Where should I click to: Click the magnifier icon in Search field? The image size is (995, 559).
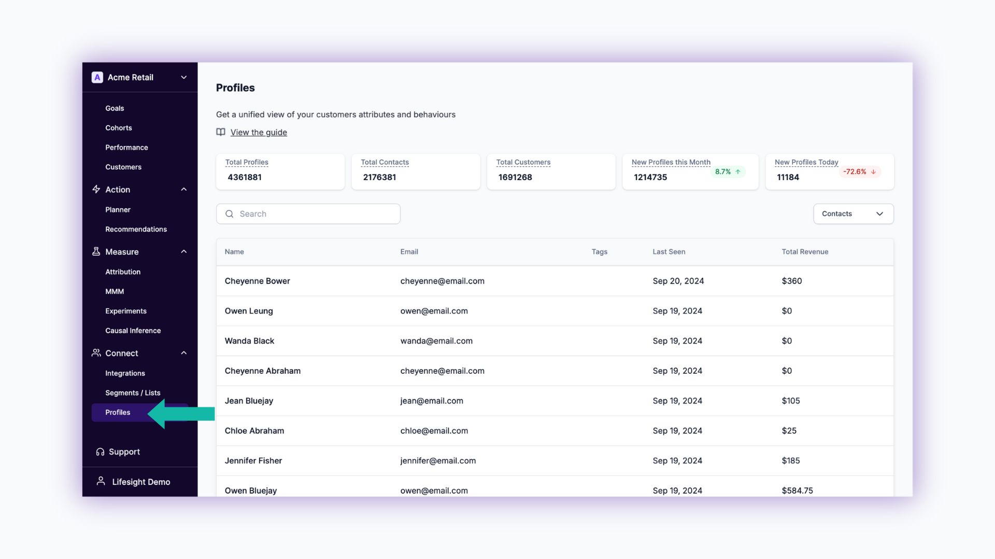(230, 214)
